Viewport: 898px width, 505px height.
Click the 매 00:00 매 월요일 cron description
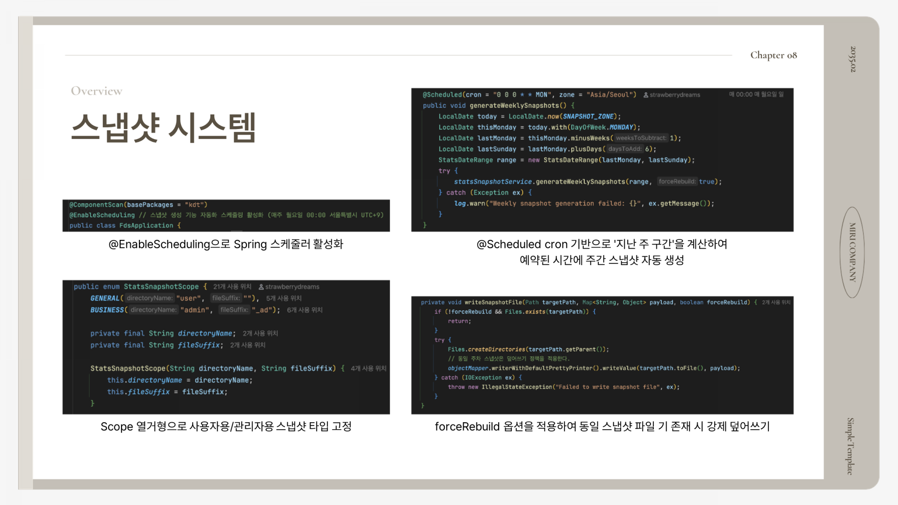[756, 94]
